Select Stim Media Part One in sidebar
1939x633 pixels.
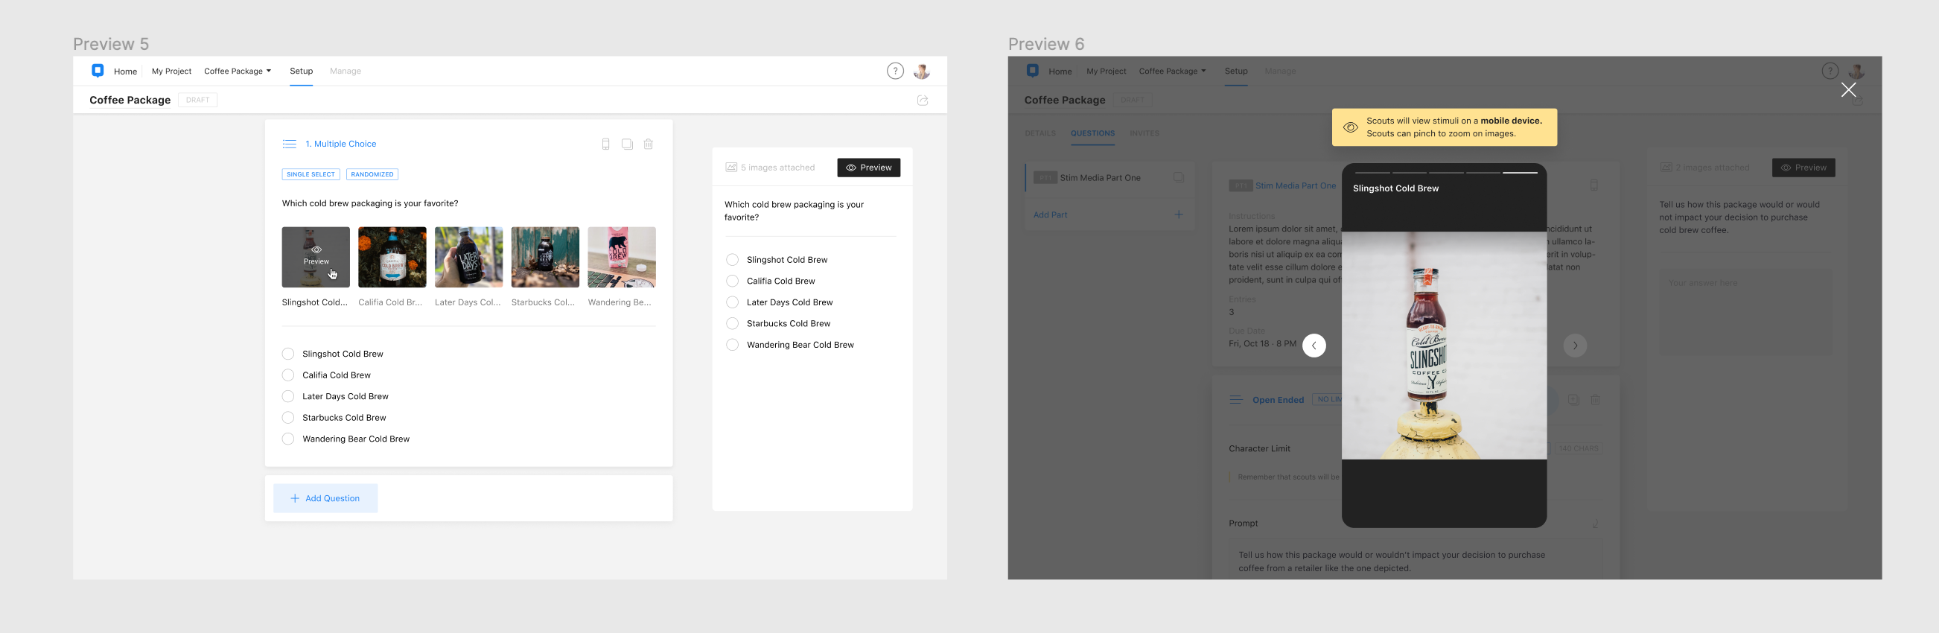1109,178
